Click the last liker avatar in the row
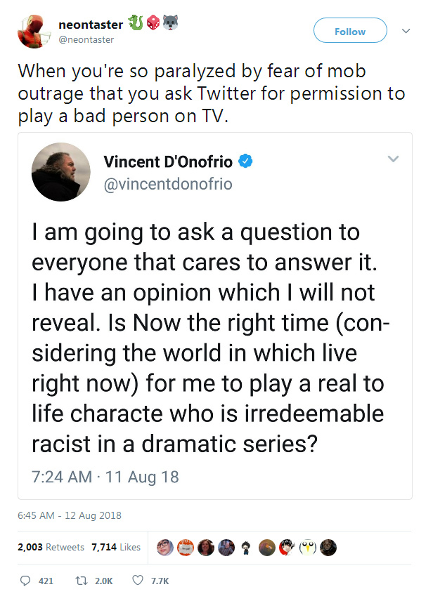Screen dimensions: 433x601 click(x=328, y=547)
